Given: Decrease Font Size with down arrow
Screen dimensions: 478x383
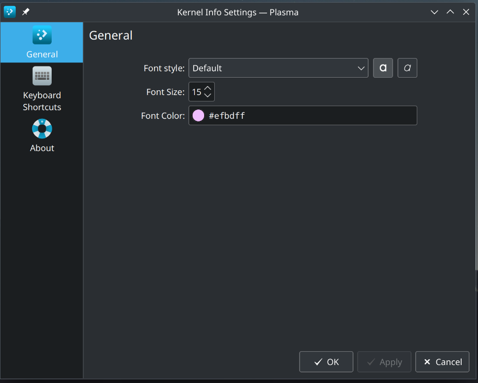Looking at the screenshot, I should [207, 95].
